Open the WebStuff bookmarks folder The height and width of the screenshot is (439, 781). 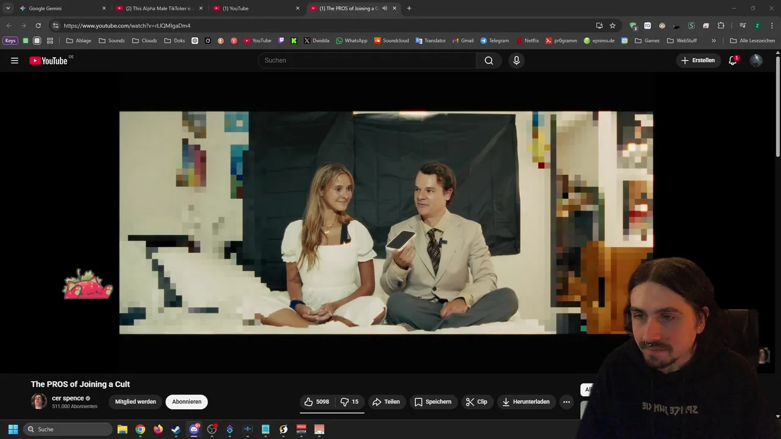pyautogui.click(x=682, y=41)
